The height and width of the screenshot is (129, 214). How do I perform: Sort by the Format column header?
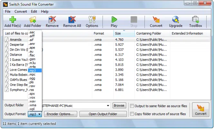point(103,33)
